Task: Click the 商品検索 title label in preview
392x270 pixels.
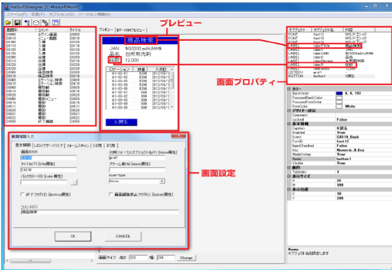Action: (x=140, y=40)
